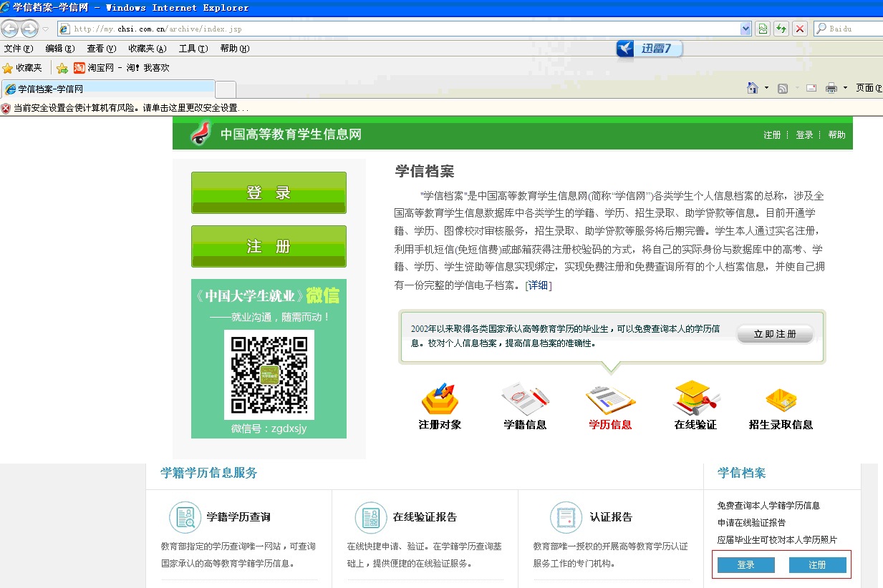
Task: Open the 收藏夹(A) menu
Action: pos(147,49)
